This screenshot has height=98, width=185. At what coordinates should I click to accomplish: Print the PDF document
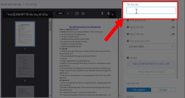coord(109,13)
